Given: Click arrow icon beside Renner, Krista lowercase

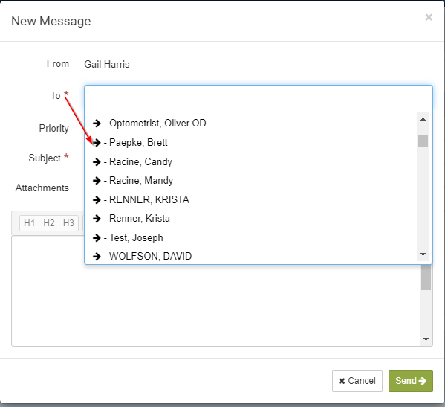Looking at the screenshot, I should [97, 219].
